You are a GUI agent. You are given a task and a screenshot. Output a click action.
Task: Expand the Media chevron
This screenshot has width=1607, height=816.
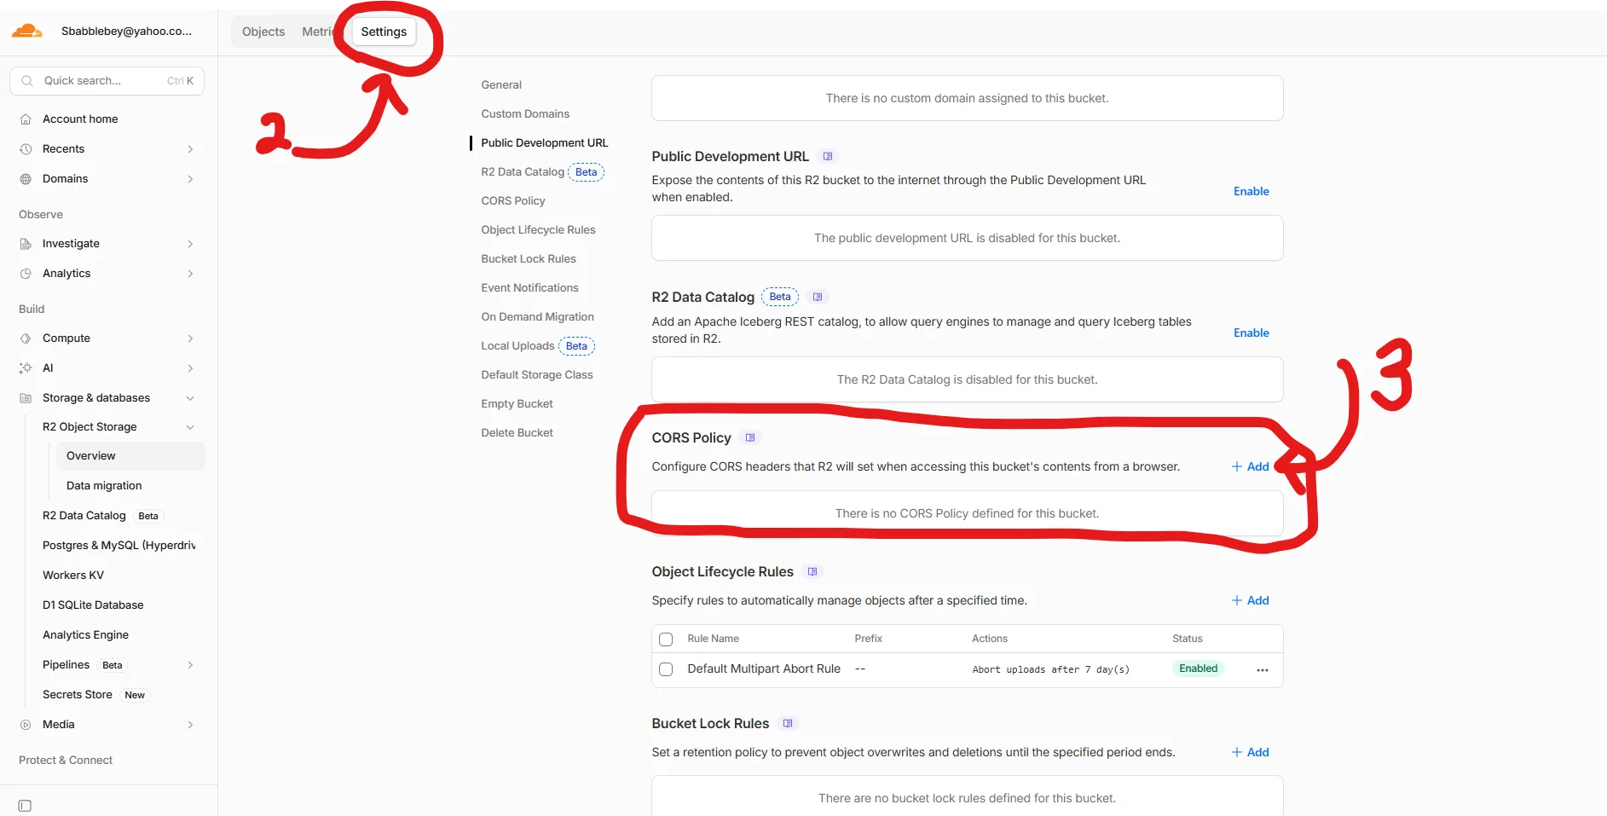pos(190,725)
